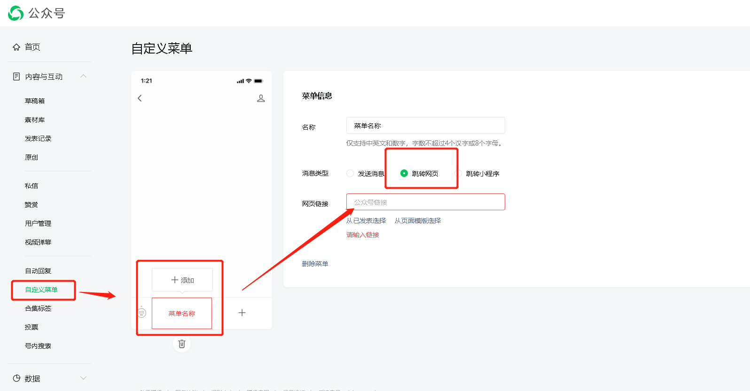
Task: Open 草稿箱 in the sidebar
Action: (35, 101)
